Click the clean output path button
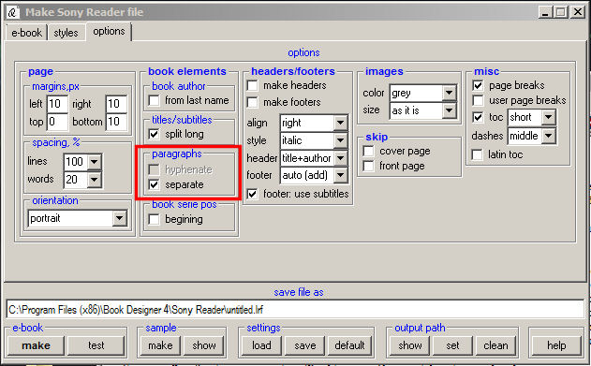This screenshot has height=366, width=591. click(495, 345)
